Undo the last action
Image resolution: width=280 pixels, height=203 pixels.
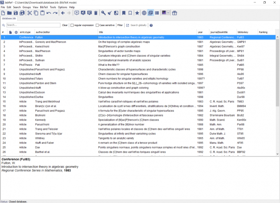(x=49, y=13)
